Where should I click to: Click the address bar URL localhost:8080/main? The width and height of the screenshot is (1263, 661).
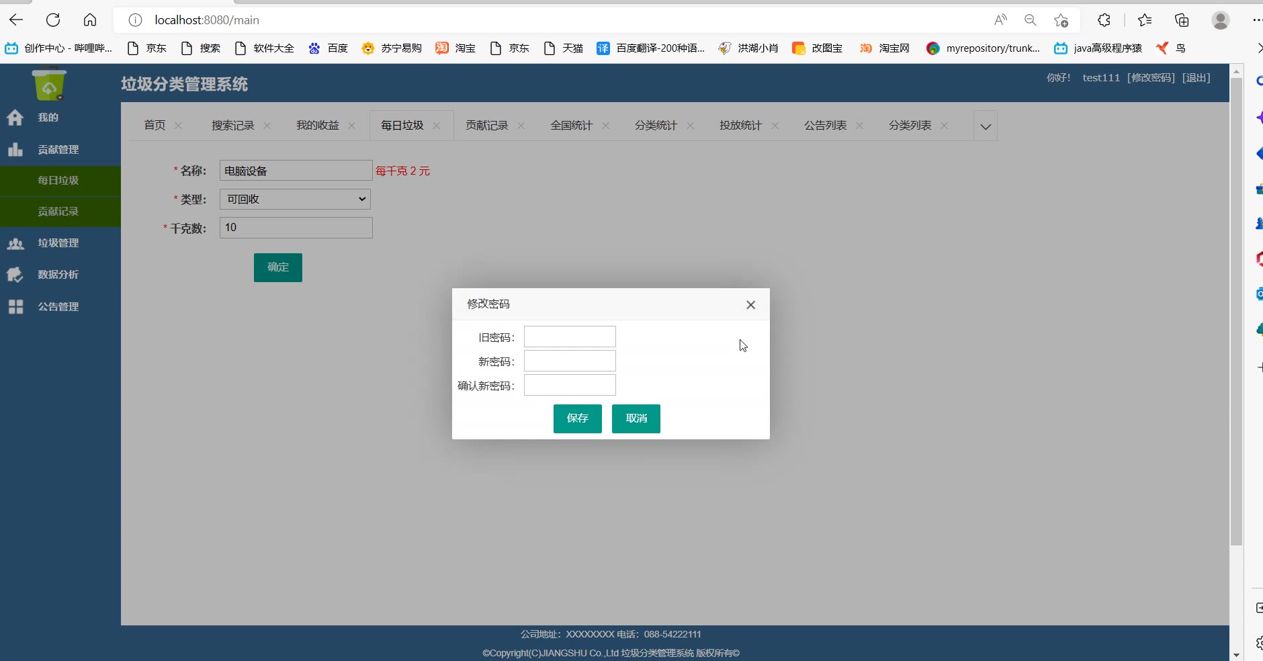[207, 20]
